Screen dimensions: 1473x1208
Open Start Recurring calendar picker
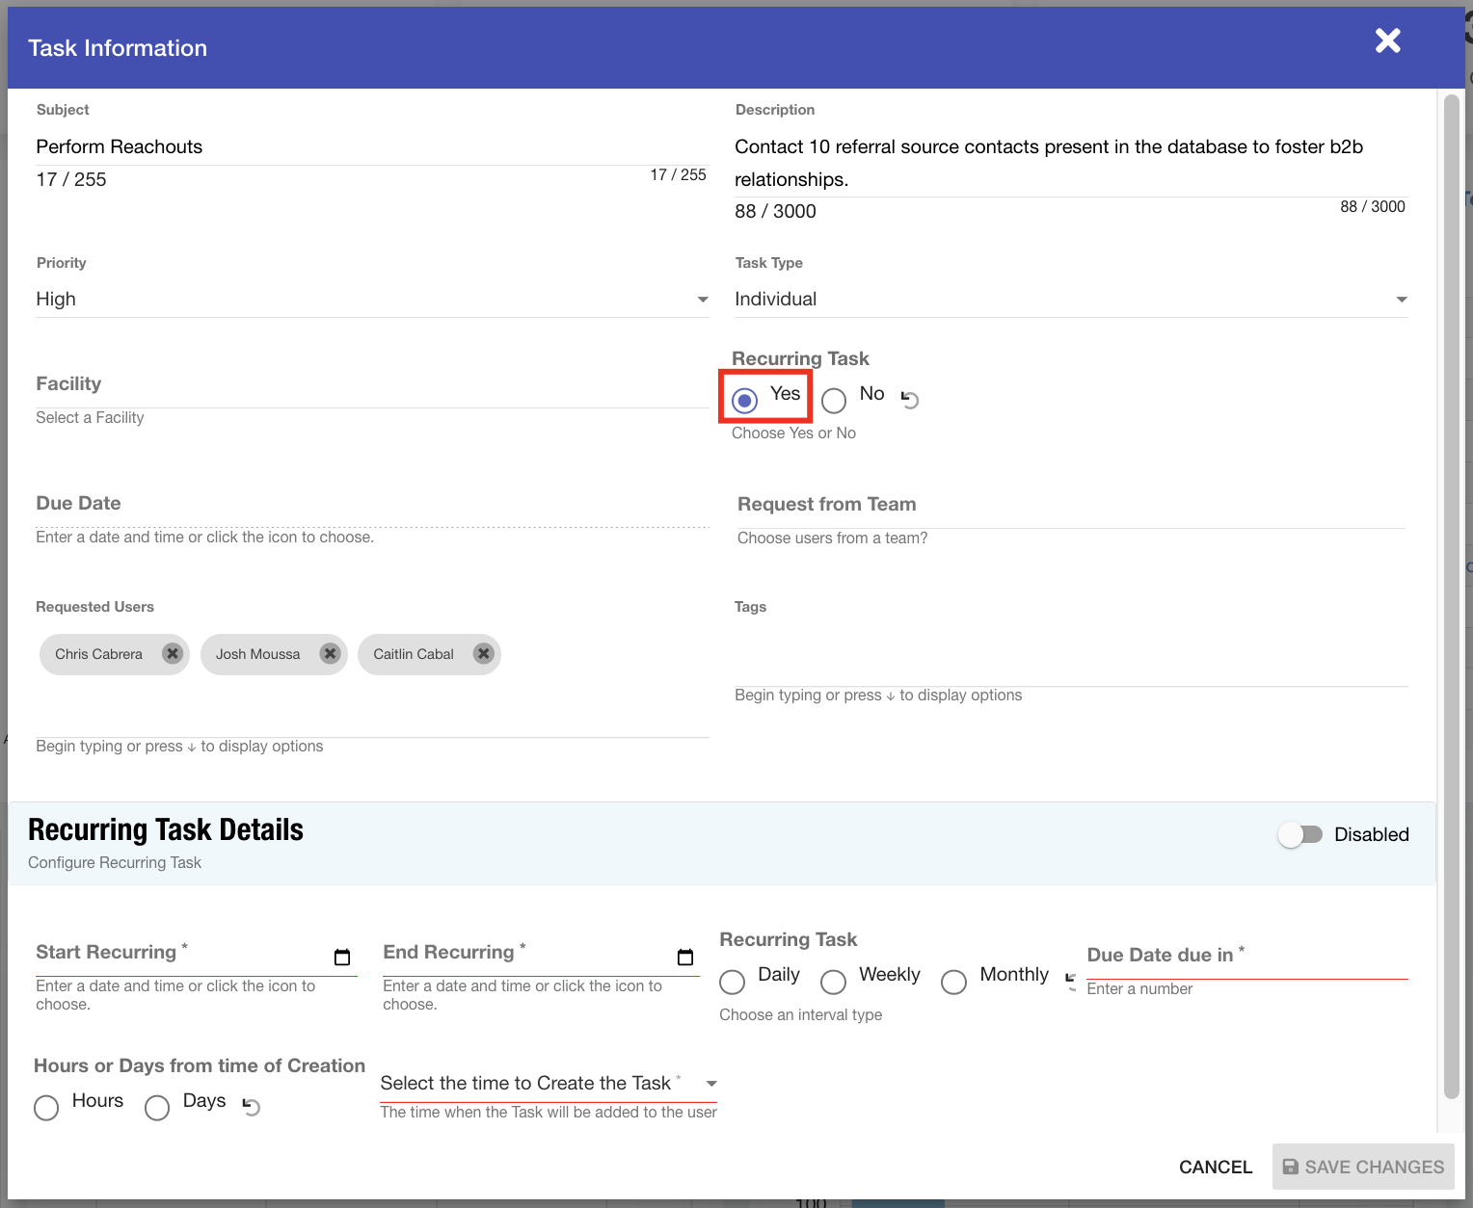[342, 957]
